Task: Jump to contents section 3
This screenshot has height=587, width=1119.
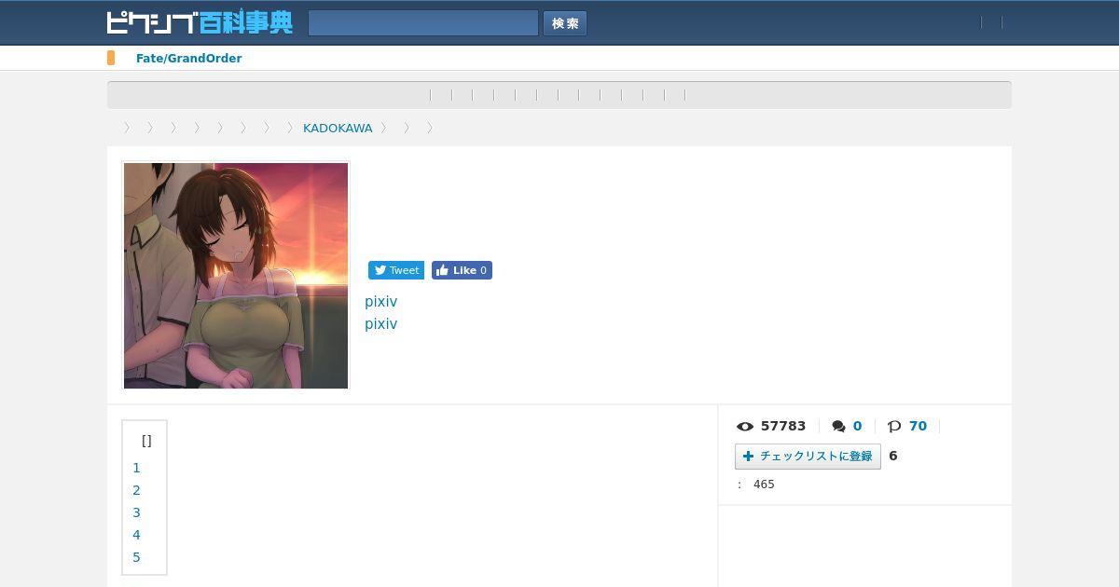Action: point(136,512)
